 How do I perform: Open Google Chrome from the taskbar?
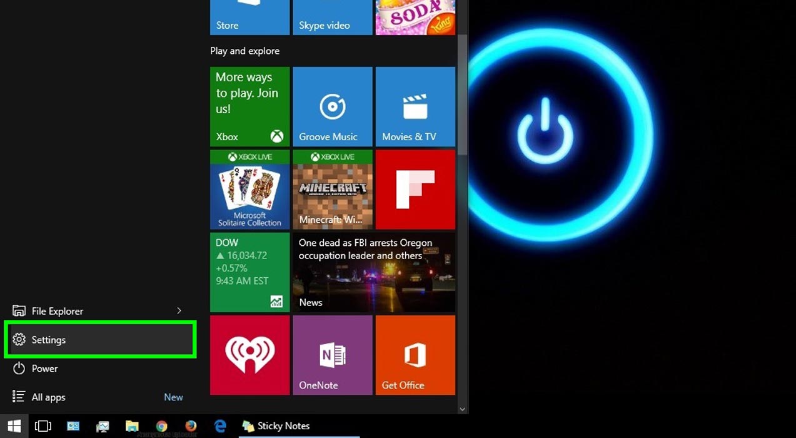pyautogui.click(x=161, y=426)
